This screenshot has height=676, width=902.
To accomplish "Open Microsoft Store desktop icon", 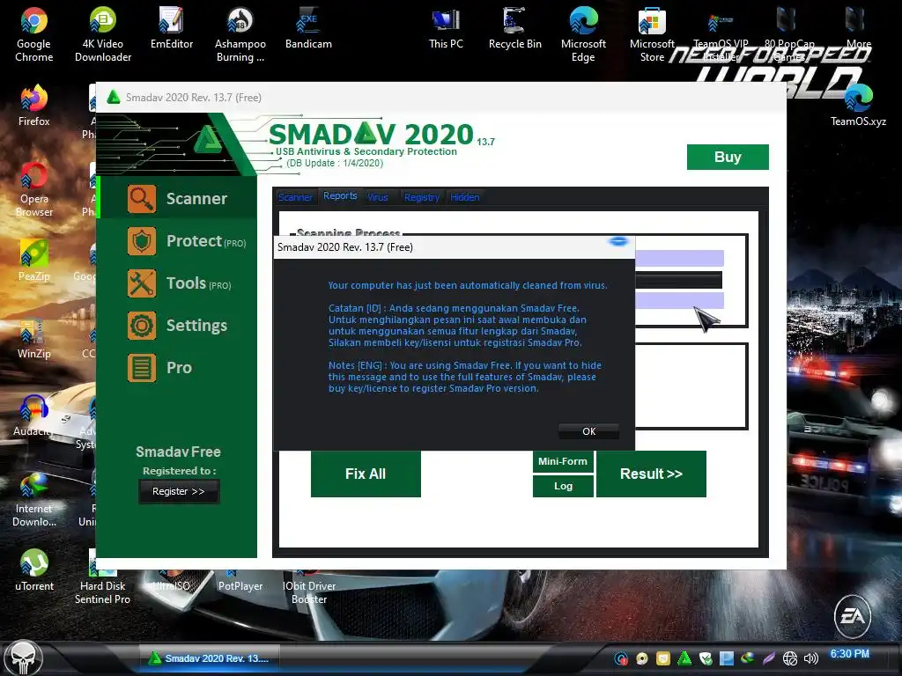I will click(652, 34).
